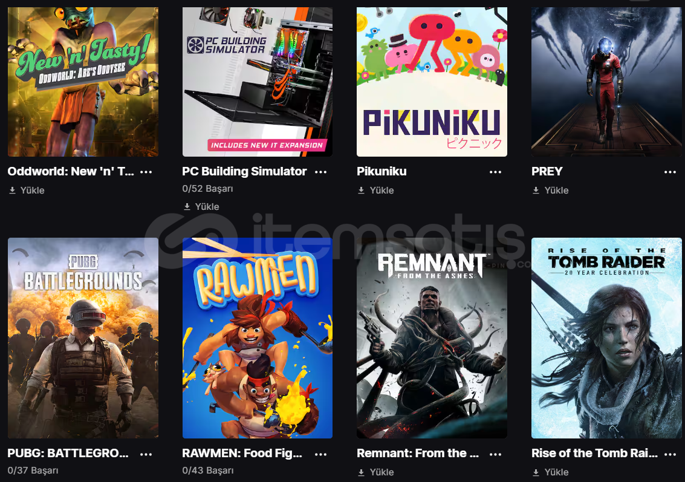This screenshot has height=482, width=685.
Task: Open three-dot menu for PC Building Simulator
Action: [320, 172]
